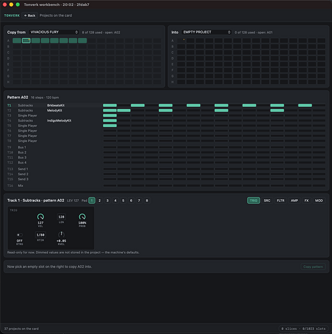Click the '0 of 128 used · open: A01' text
Image resolution: width=332 pixels, height=334 pixels.
point(253,32)
